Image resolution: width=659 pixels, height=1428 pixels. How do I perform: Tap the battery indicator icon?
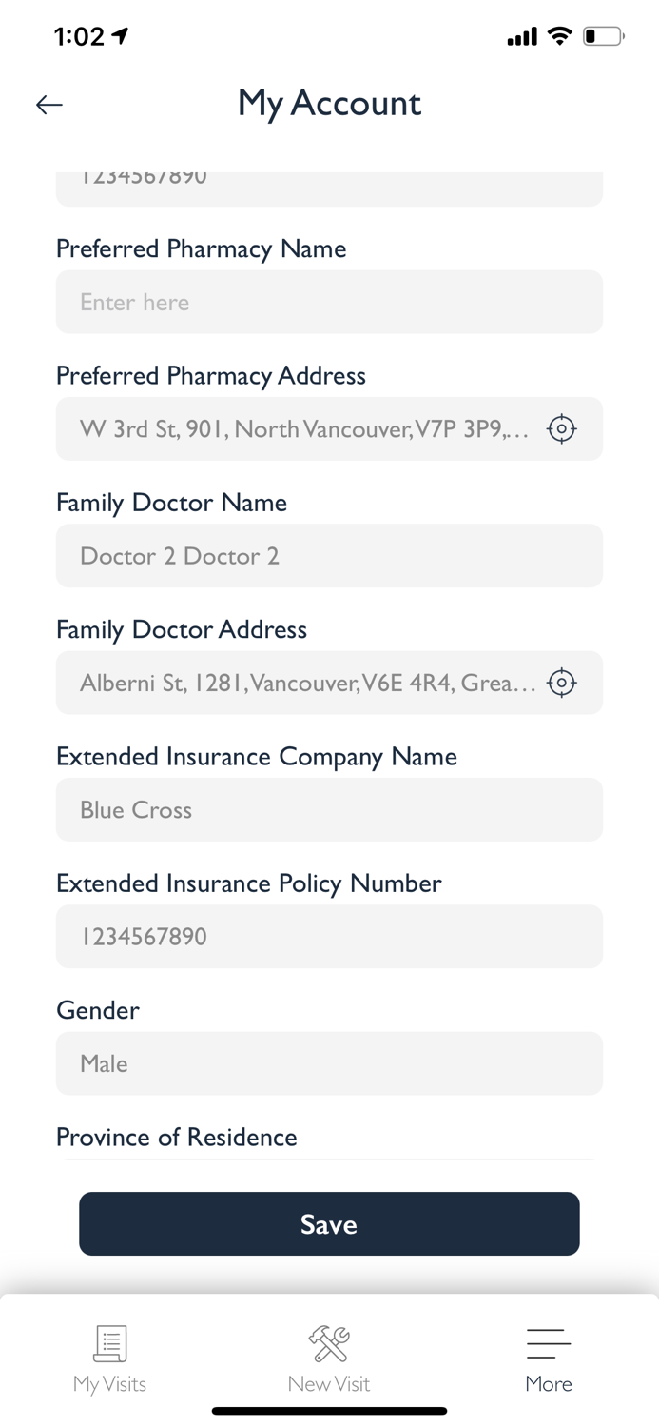coord(603,37)
